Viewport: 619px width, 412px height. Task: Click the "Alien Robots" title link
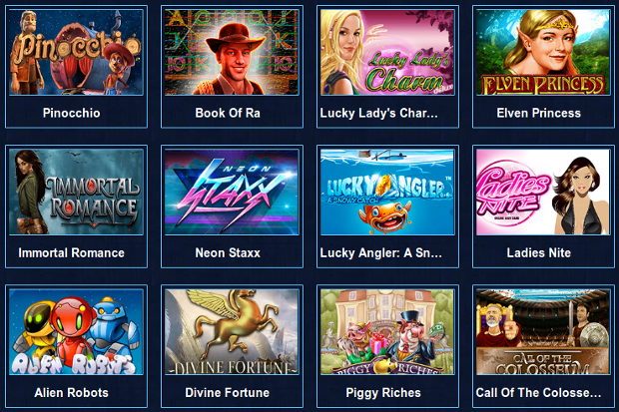click(x=72, y=393)
